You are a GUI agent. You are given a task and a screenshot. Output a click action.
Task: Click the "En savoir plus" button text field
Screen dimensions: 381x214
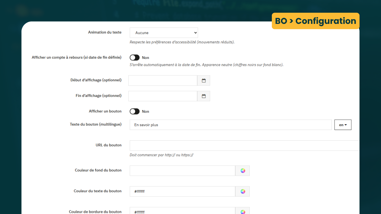(230, 125)
